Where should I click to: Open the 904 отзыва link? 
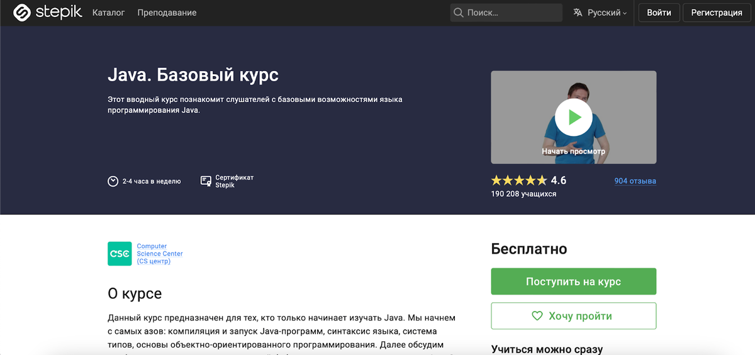coord(635,181)
